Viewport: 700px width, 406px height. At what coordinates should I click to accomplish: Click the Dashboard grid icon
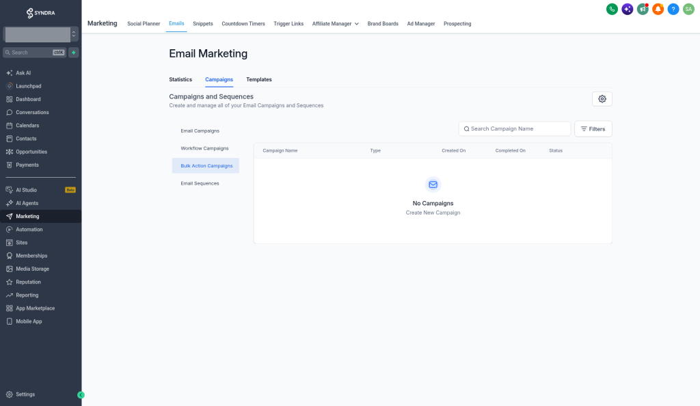(x=10, y=99)
